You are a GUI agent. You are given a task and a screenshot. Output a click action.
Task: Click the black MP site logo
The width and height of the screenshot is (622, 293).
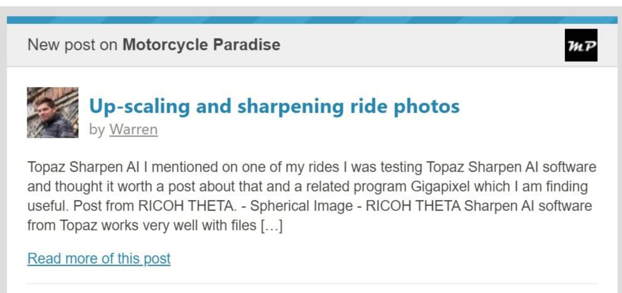click(x=581, y=45)
